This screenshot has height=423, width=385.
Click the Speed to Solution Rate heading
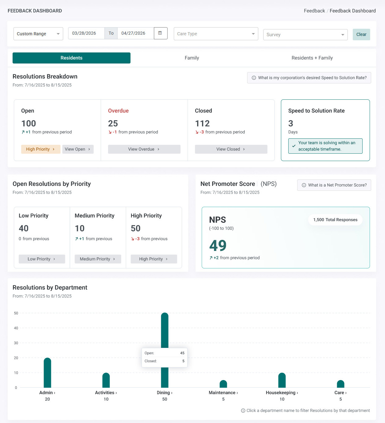pyautogui.click(x=316, y=111)
